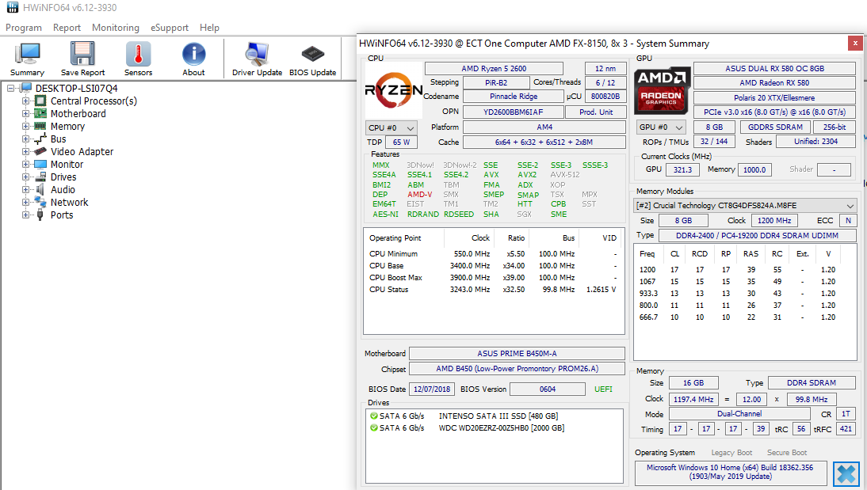Open the Report menu

point(67,28)
